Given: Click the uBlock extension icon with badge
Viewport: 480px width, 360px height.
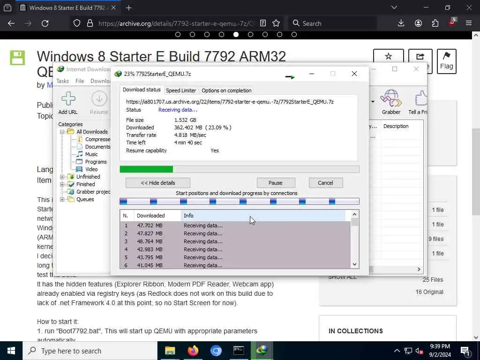Looking at the screenshot, I should click(452, 22).
